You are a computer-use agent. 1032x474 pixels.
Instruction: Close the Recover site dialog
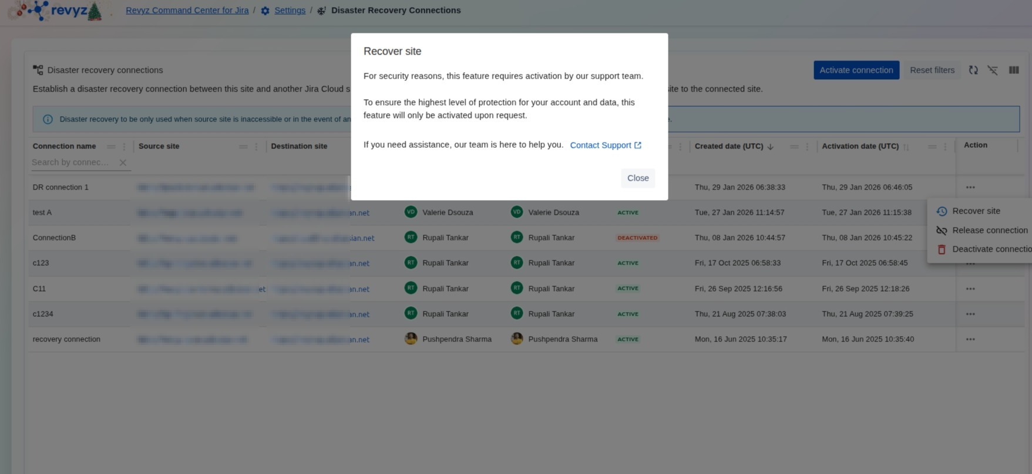coord(637,178)
